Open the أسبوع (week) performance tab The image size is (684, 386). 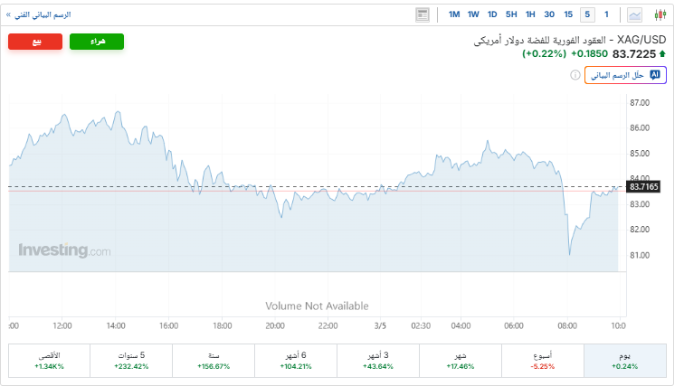click(x=543, y=360)
